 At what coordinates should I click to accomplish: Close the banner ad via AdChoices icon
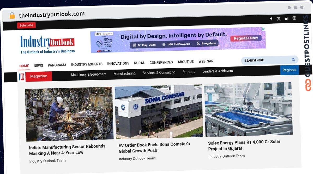tap(264, 29)
